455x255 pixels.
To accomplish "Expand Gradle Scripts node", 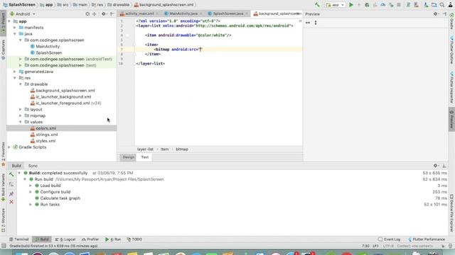I will 9,147.
